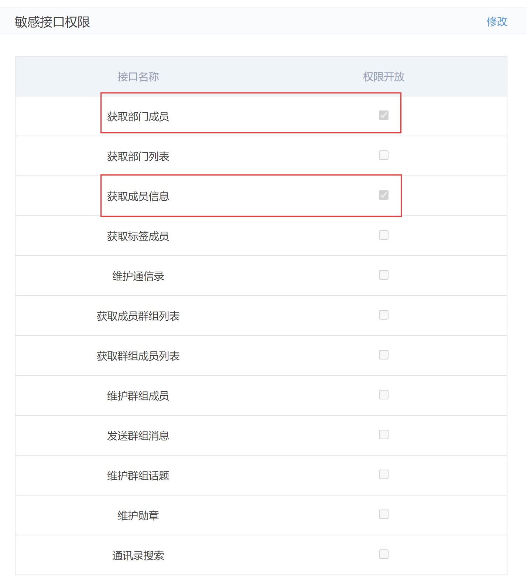The image size is (527, 586).
Task: Select the 发送群组消息 row label
Action: pyautogui.click(x=138, y=436)
